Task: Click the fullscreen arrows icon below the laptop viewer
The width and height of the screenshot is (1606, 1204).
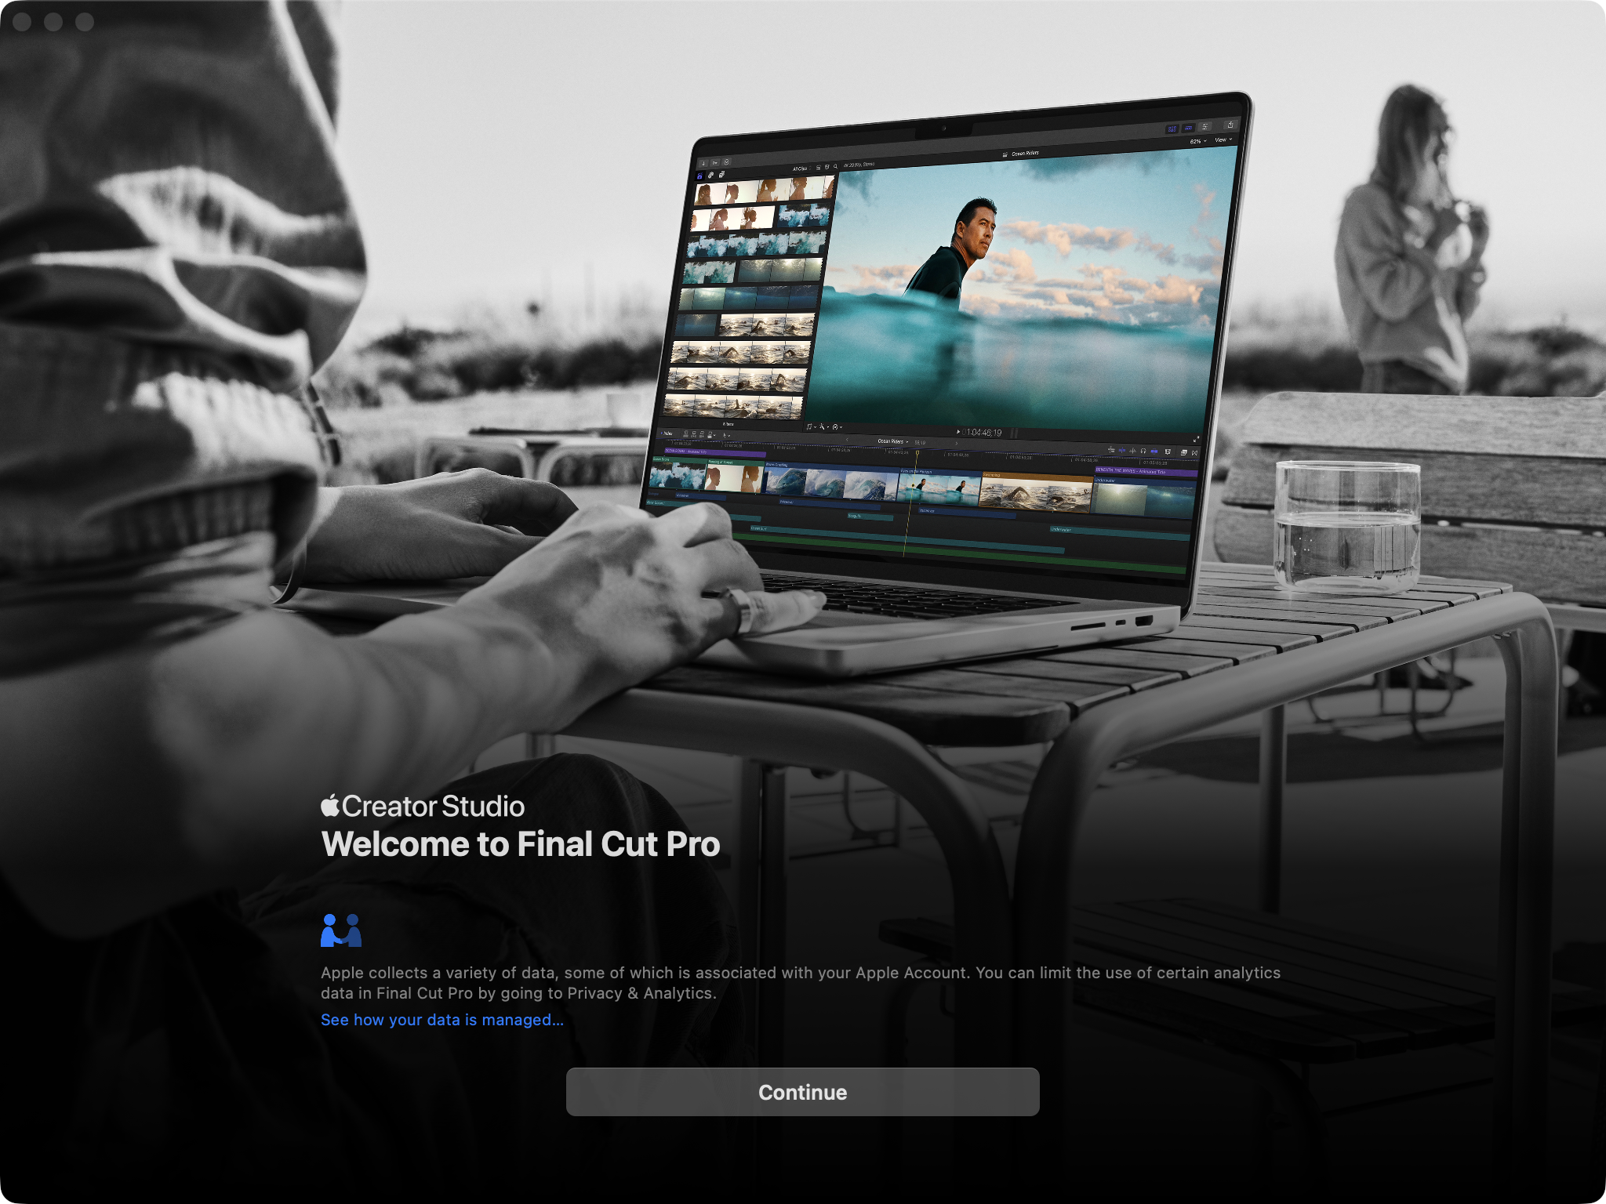Action: coord(1196,440)
